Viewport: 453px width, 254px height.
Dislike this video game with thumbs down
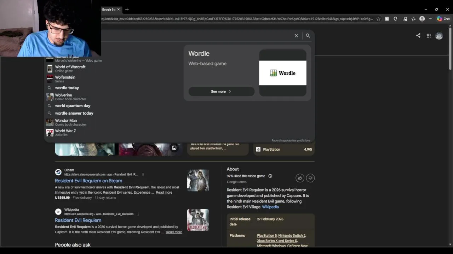310,178
